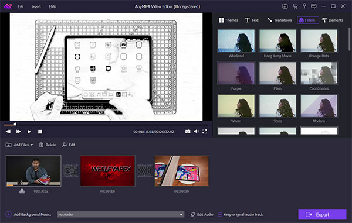Click the save project icon in title bar
This screenshot has height=223, width=352.
point(285,6)
